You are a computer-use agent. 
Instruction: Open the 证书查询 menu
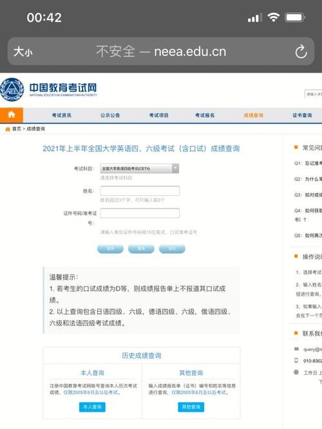click(302, 115)
